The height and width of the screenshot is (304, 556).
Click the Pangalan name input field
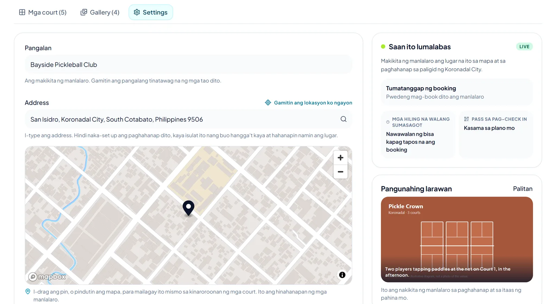click(x=188, y=65)
